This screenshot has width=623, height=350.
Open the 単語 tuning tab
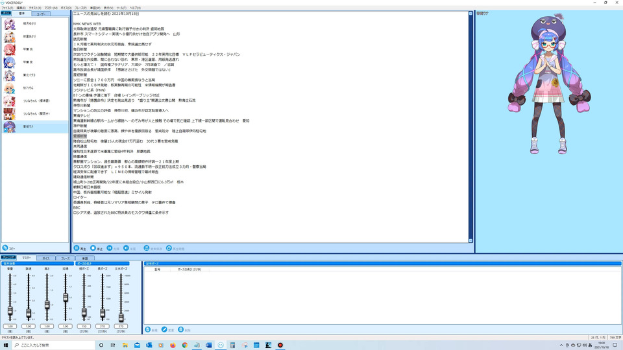pyautogui.click(x=84, y=259)
